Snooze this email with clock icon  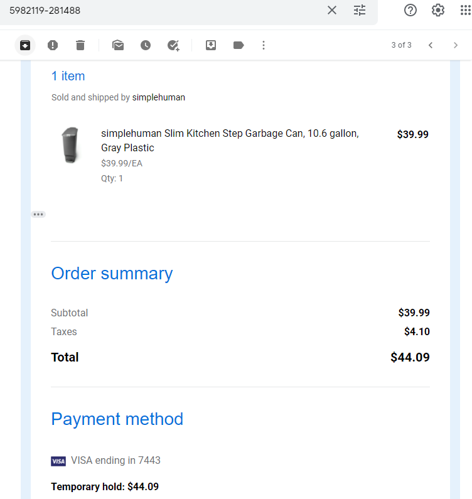146,45
